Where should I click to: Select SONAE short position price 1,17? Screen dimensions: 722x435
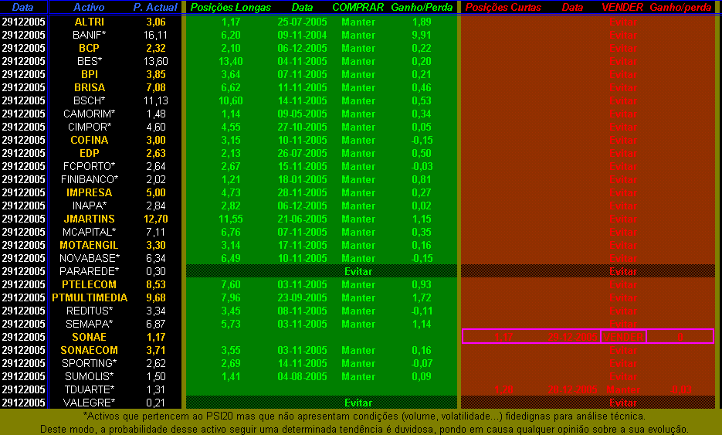[x=503, y=337]
